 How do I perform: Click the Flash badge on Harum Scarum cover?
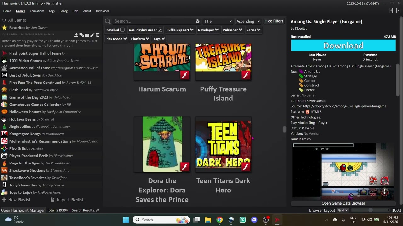click(185, 75)
